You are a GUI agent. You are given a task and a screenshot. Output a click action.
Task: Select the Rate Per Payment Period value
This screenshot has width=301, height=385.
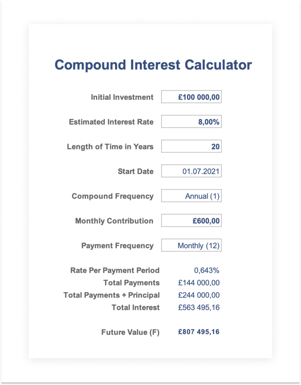tap(207, 270)
